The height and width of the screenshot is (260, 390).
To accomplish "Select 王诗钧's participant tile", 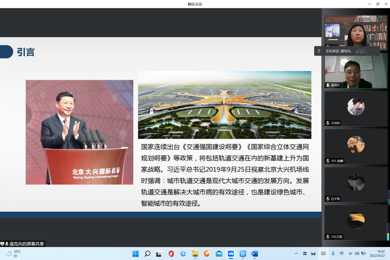I will pos(356,108).
